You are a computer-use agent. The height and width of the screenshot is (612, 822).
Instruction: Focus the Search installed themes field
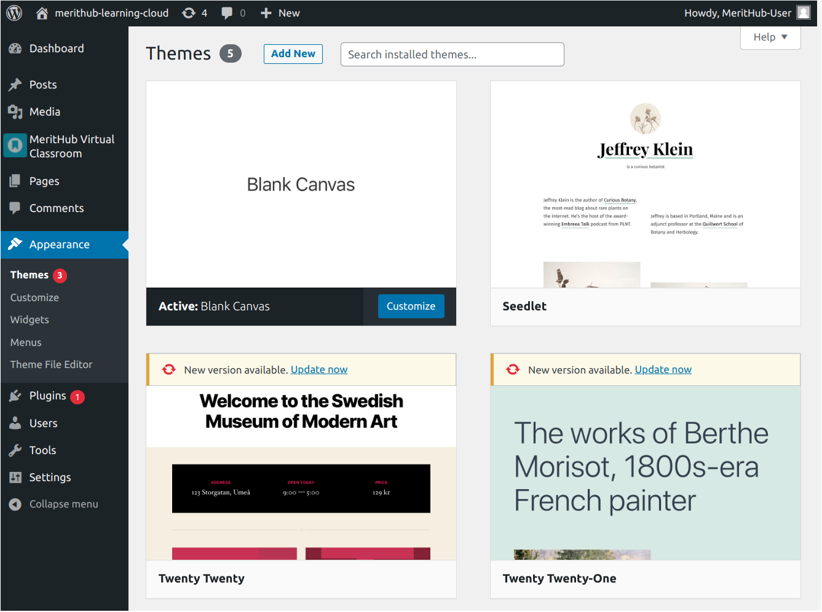tap(452, 54)
